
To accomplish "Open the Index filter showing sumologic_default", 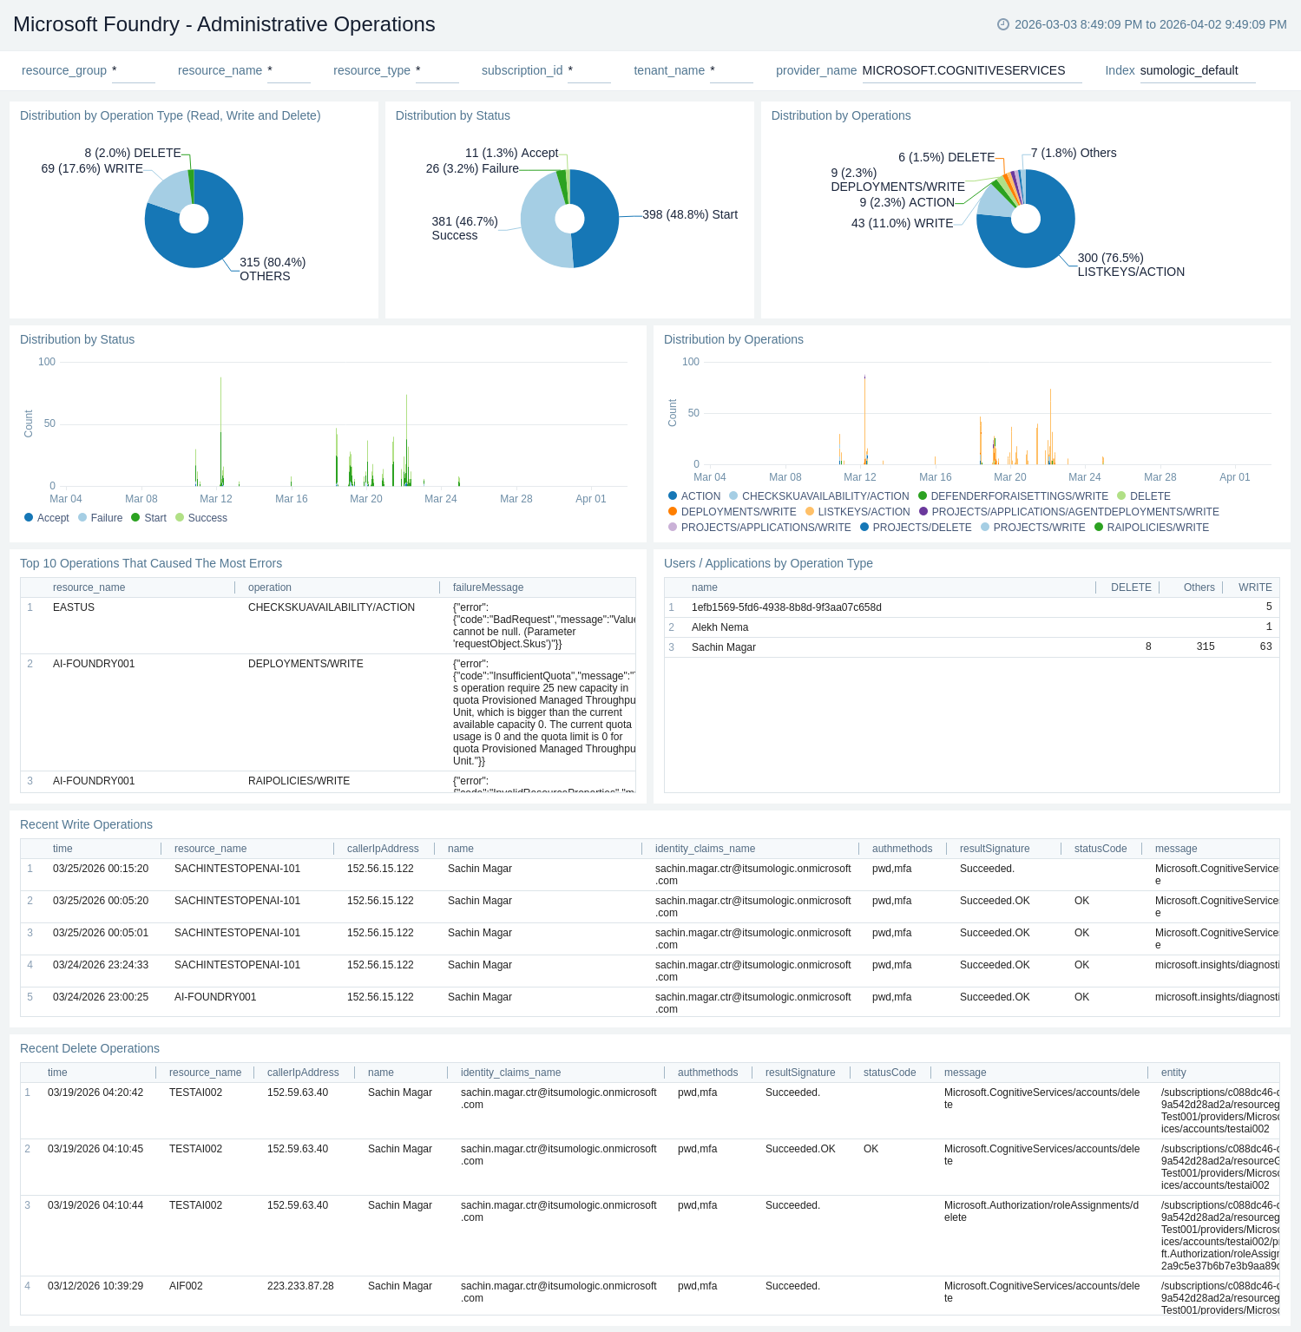I will pyautogui.click(x=1196, y=71).
